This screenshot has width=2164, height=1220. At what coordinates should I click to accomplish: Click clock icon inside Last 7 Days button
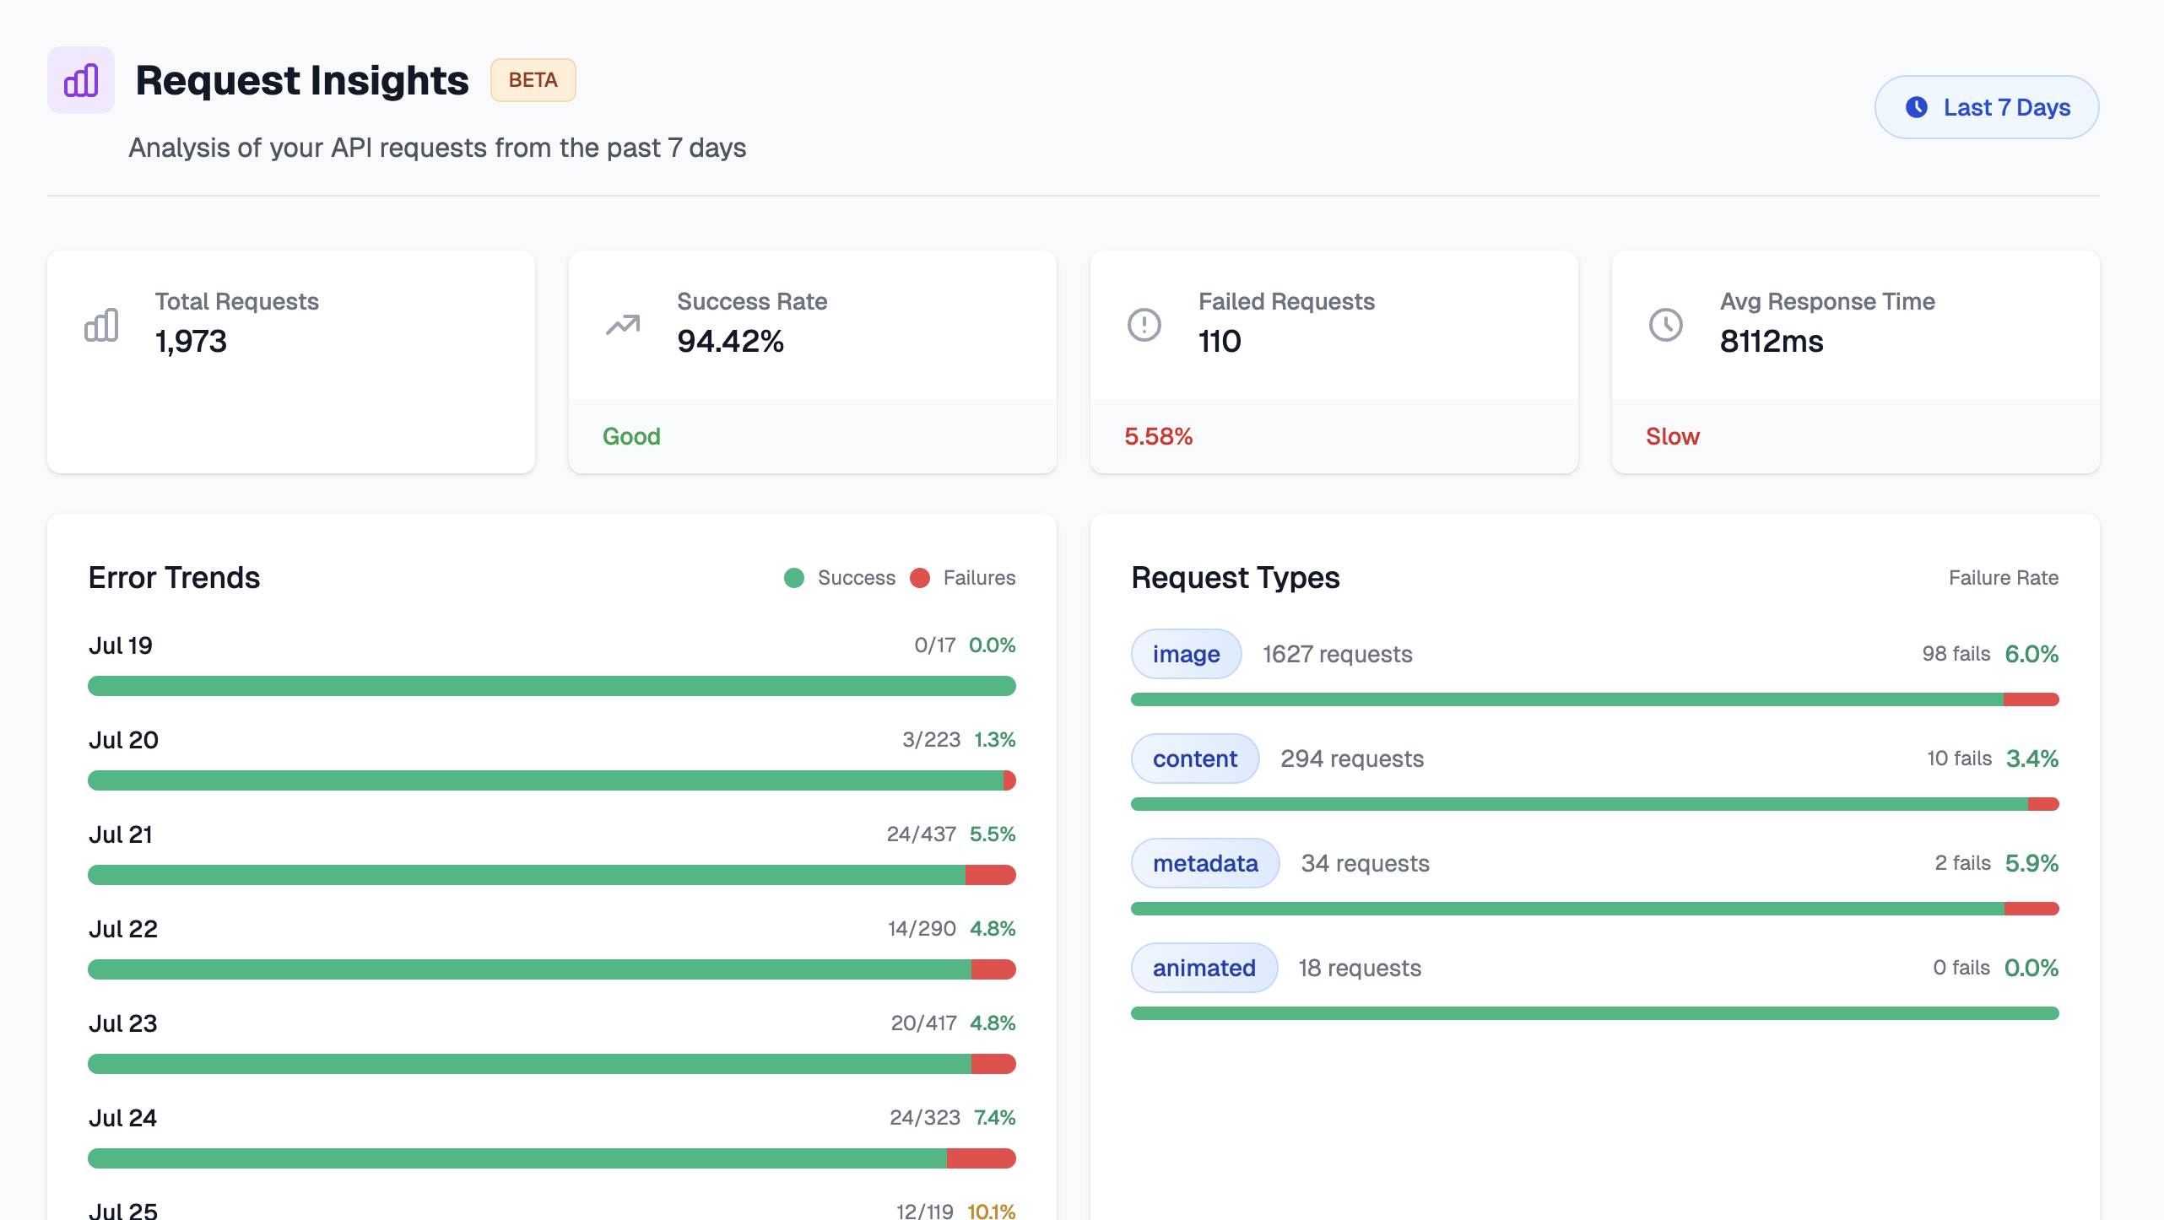point(1917,107)
